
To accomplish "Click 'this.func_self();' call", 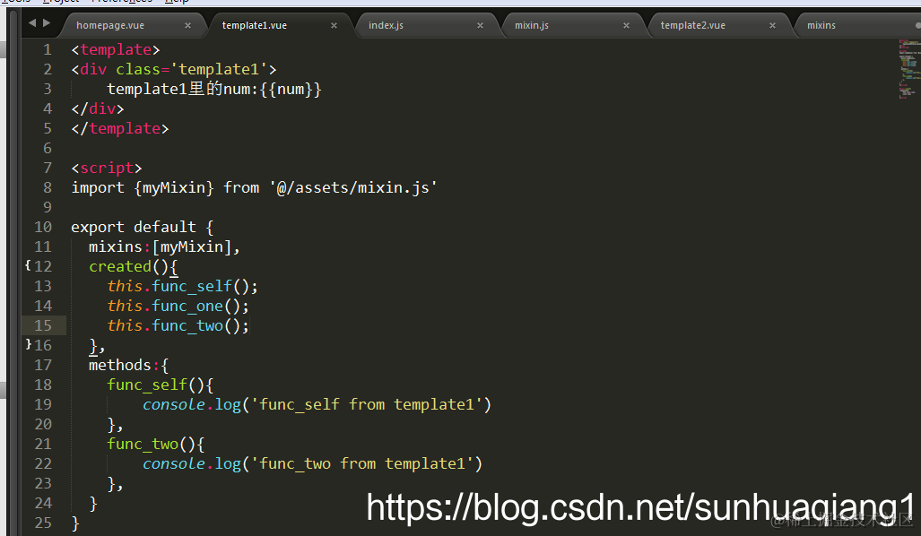I will [182, 287].
